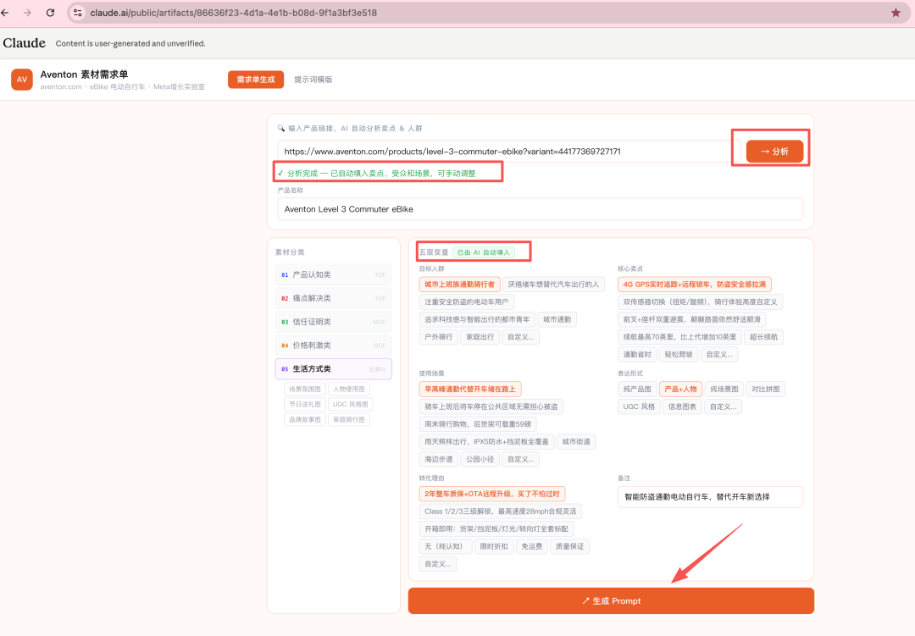This screenshot has height=636, width=915.
Task: Toggle scene 早高峰通勤代替开车堵在路上
Action: pyautogui.click(x=469, y=390)
